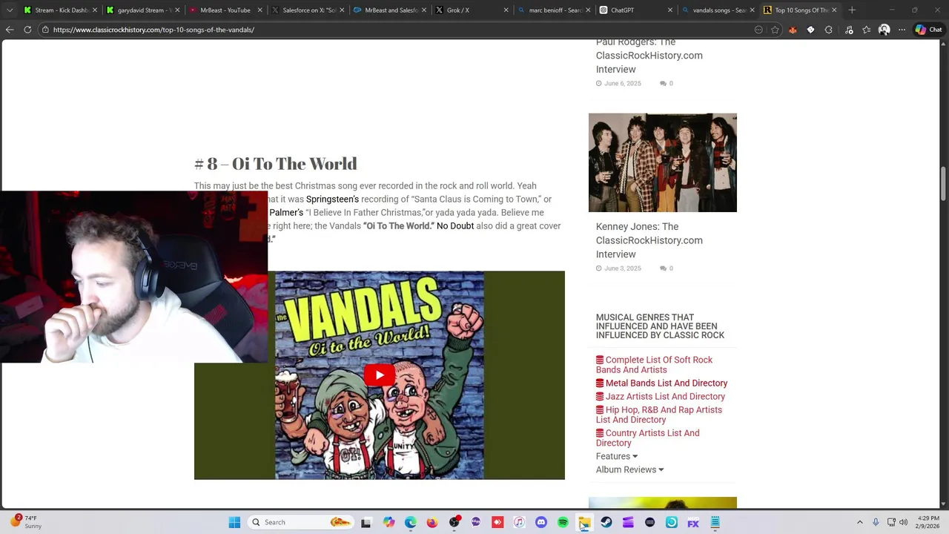Open Spotify from the taskbar
Screen dimensions: 949x534
tap(563, 522)
